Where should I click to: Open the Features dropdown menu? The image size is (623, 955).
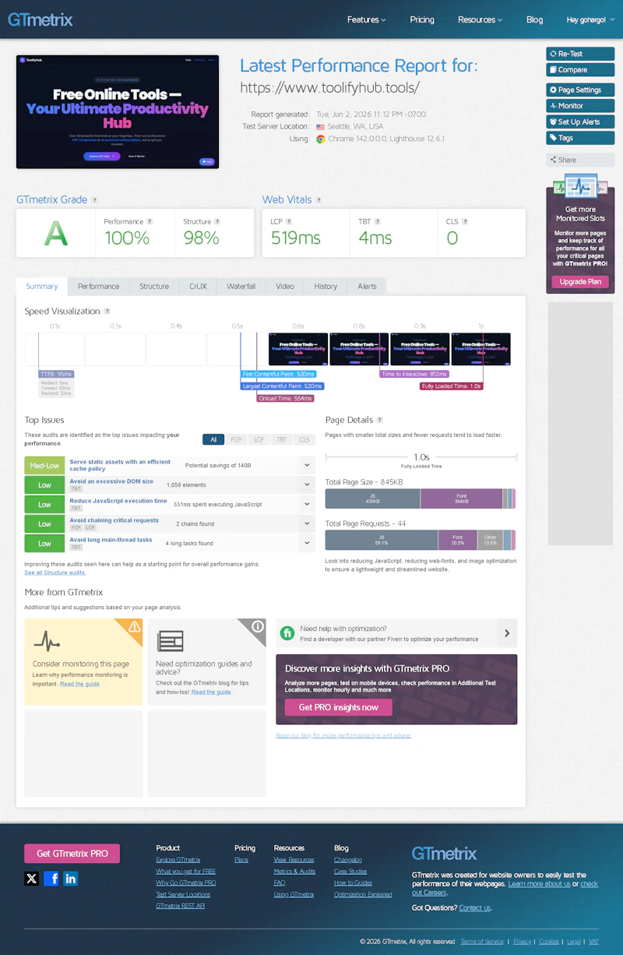367,19
